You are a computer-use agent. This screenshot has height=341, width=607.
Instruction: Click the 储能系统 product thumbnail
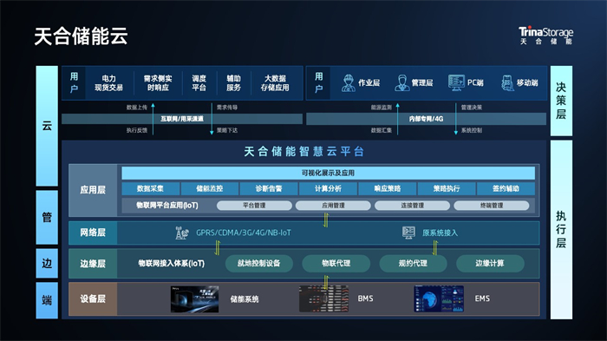[195, 298]
